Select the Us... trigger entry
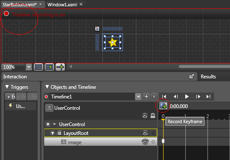The image size is (230, 160). click(x=20, y=106)
